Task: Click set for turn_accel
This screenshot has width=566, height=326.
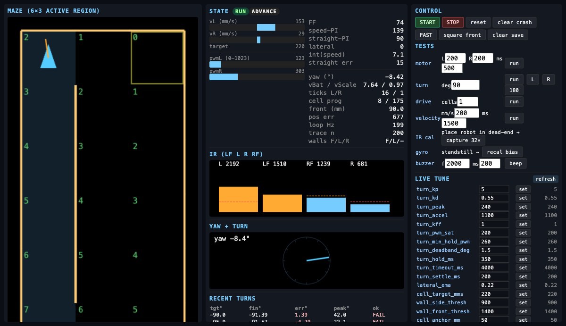Action: pos(523,215)
